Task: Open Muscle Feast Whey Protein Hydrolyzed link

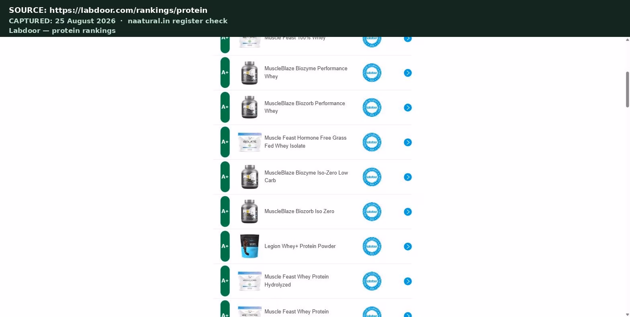Action: 297,280
